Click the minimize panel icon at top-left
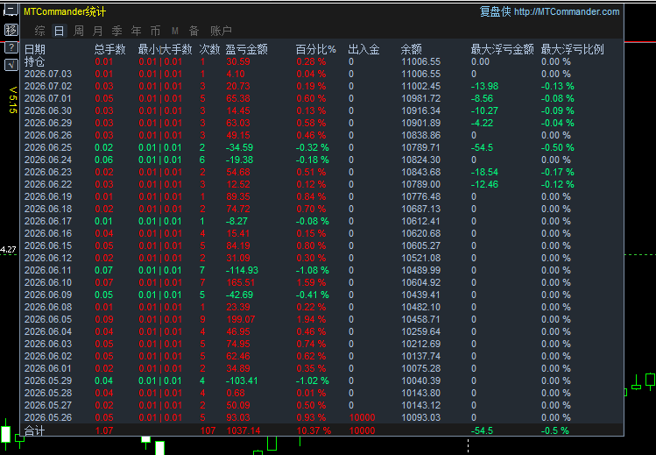This screenshot has height=455, width=656. [11, 10]
